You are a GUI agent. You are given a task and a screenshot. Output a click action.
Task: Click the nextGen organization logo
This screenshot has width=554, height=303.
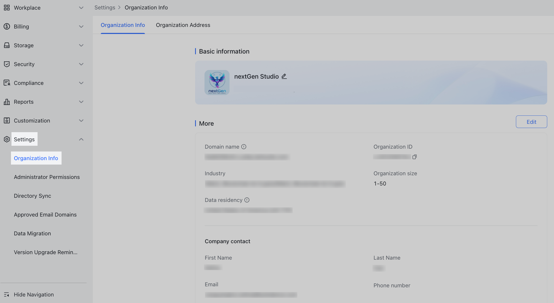tap(217, 82)
